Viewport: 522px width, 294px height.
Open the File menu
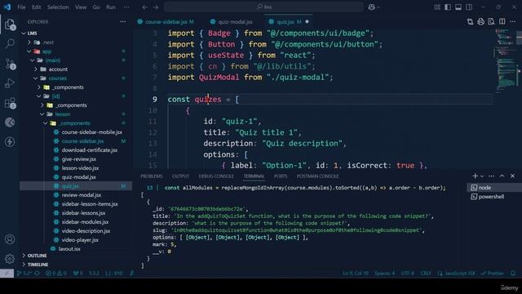pos(21,7)
